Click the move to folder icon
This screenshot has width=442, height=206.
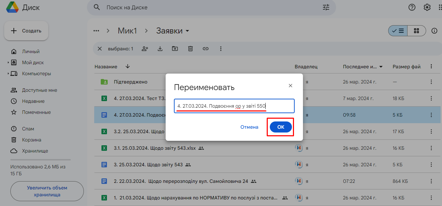click(x=175, y=49)
